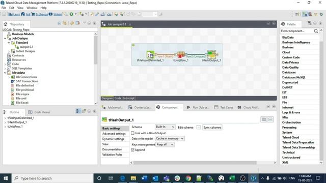This screenshot has width=326, height=183.
Task: Open the Videos link
Action: click(58, 14)
